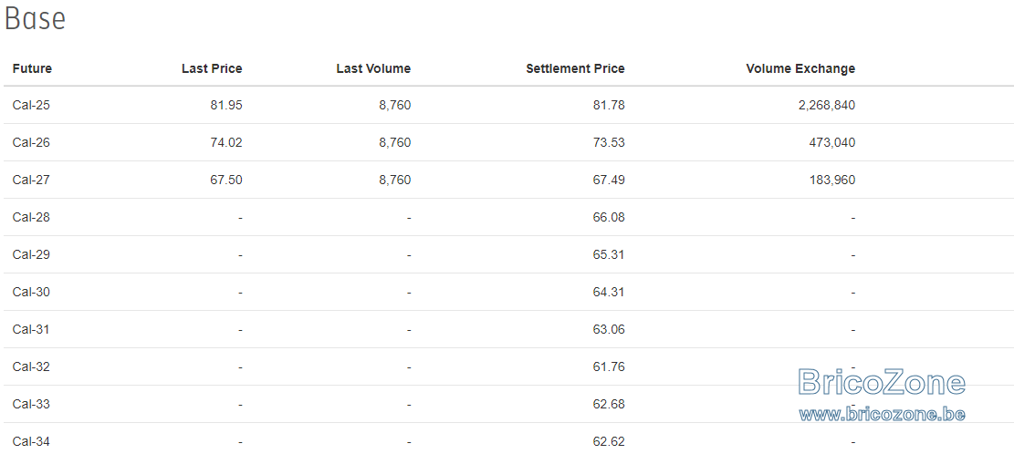Click the Cal-32 settlement price 61.76

click(609, 367)
